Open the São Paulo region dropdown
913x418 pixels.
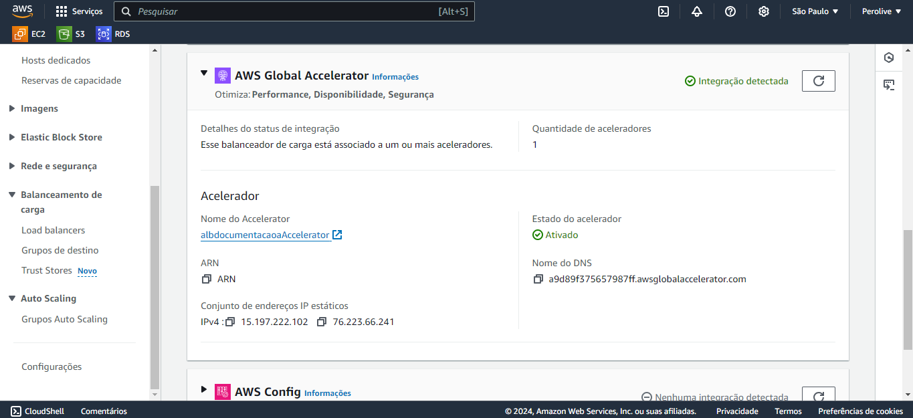tap(815, 11)
